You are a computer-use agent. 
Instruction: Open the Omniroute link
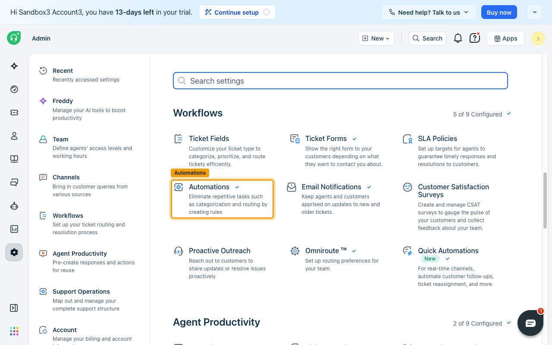(326, 251)
